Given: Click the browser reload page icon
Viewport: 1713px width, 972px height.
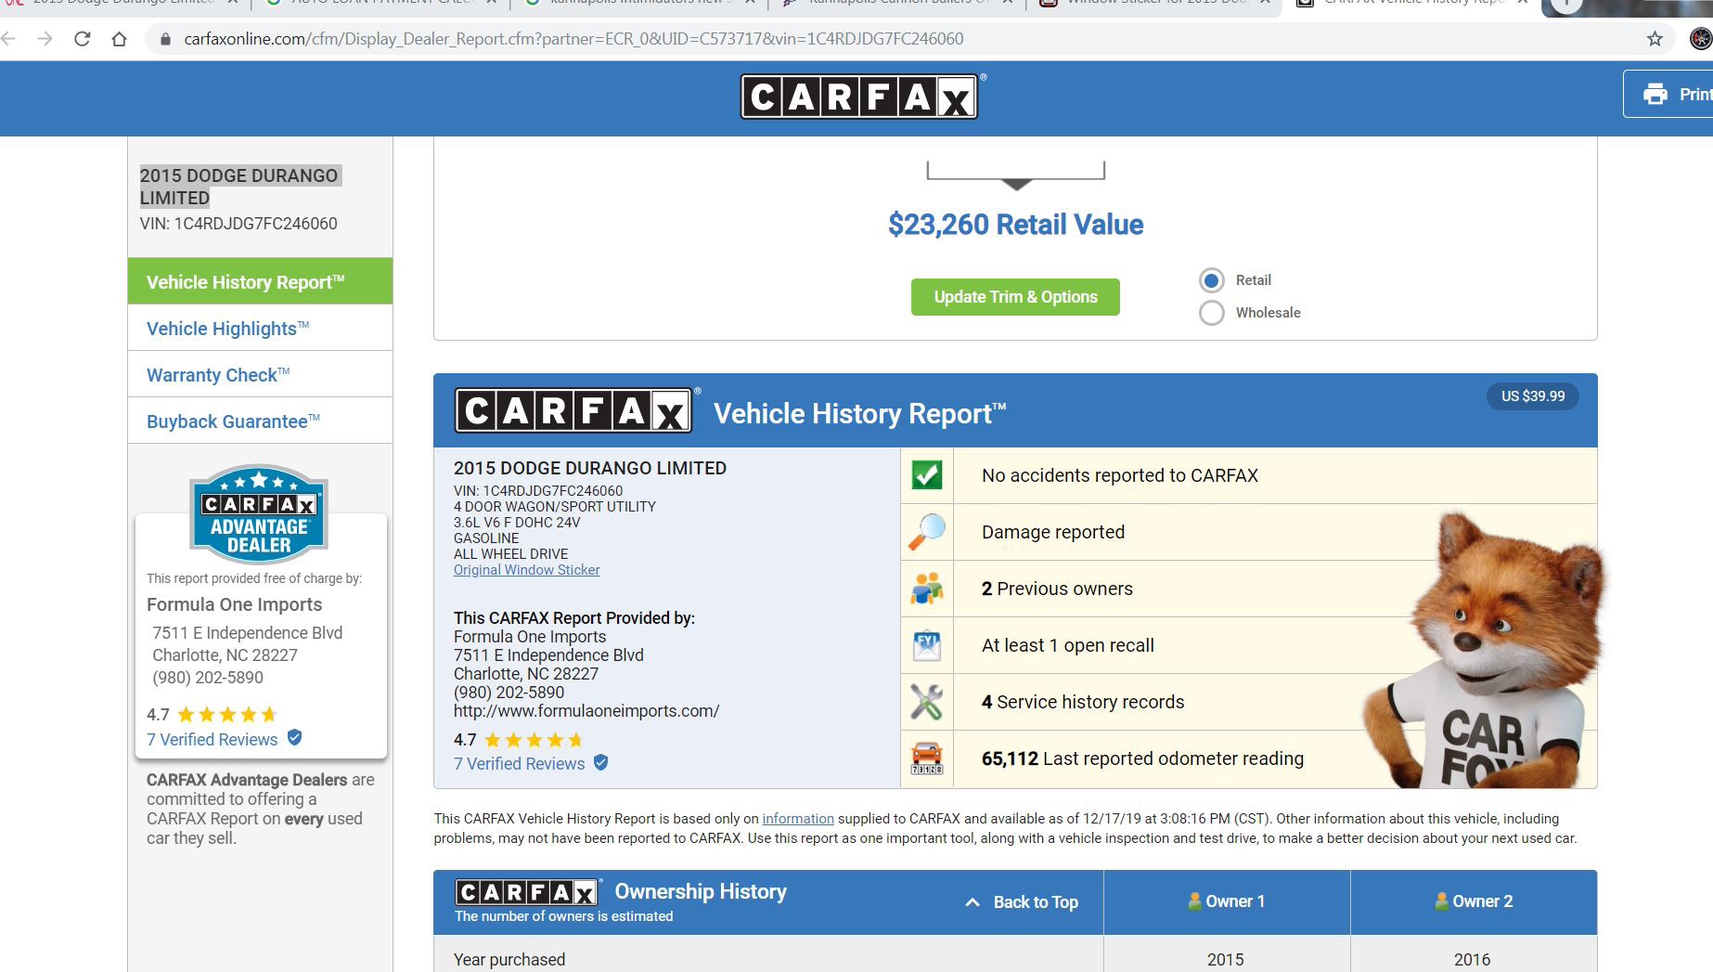Looking at the screenshot, I should (83, 39).
